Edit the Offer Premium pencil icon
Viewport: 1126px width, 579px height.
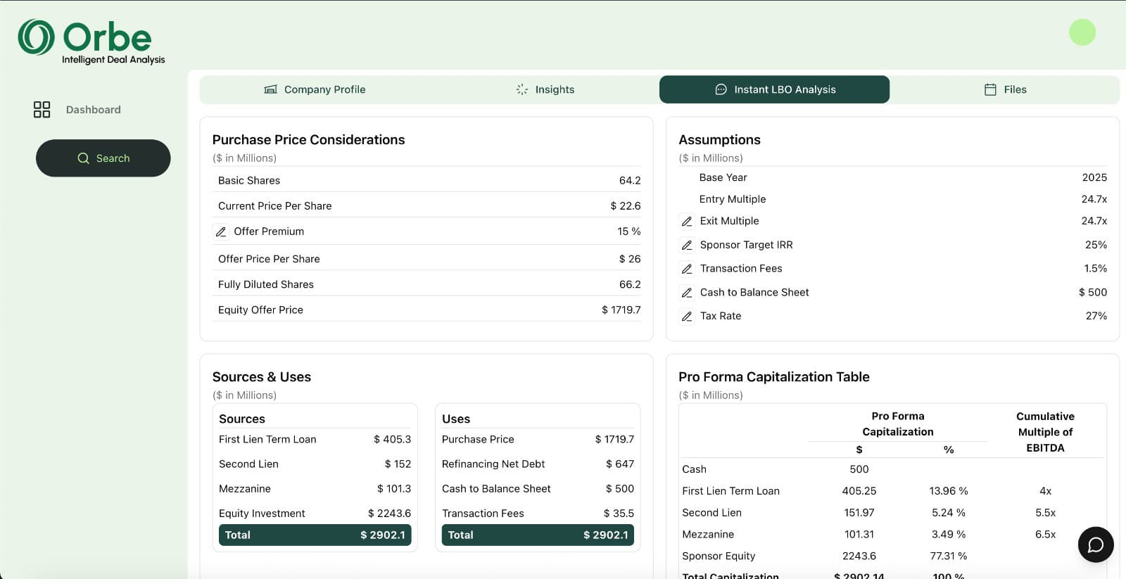tap(221, 231)
